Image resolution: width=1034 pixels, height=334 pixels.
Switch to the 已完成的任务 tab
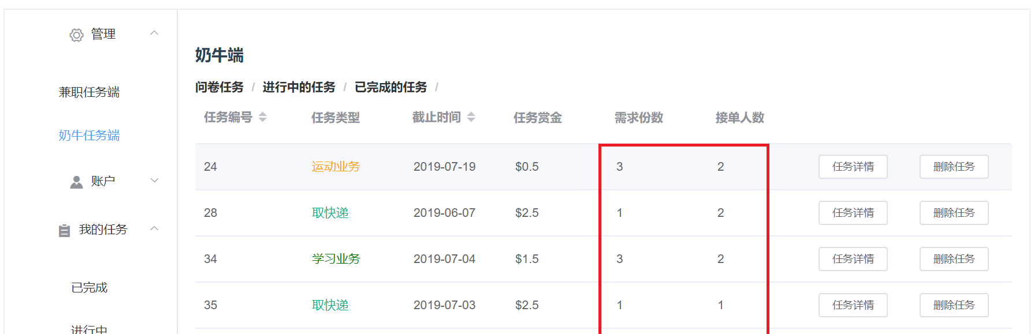point(390,87)
